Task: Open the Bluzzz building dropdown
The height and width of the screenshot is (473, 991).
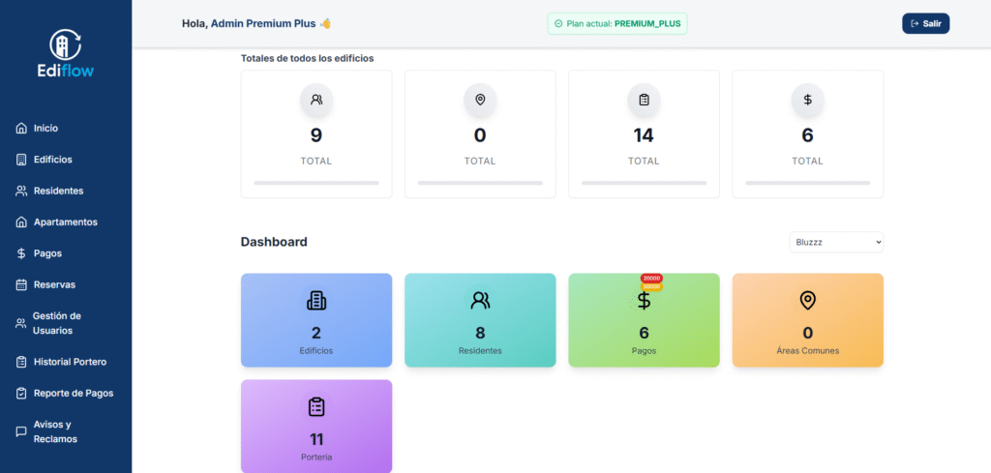Action: [836, 242]
